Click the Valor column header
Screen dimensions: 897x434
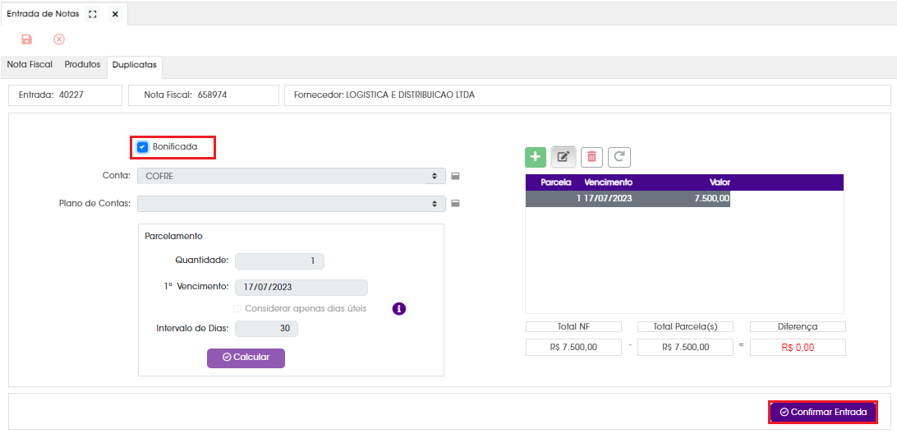point(720,182)
